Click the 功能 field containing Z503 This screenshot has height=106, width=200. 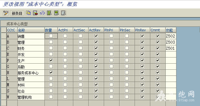[x=171, y=42]
